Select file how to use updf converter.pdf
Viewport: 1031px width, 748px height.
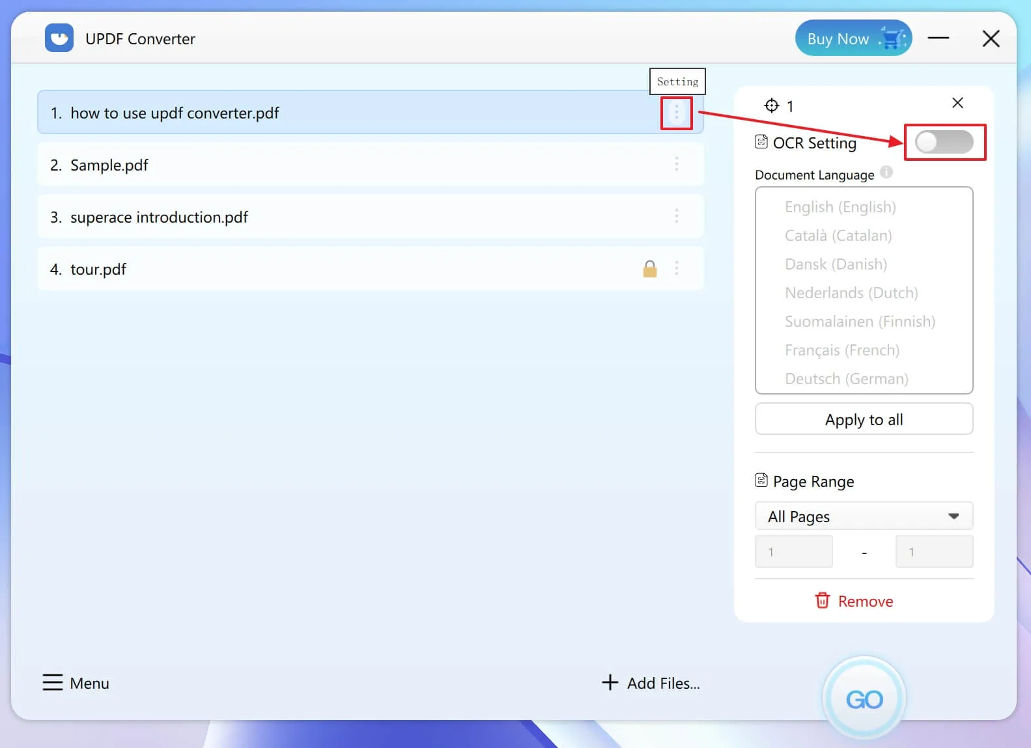click(370, 113)
